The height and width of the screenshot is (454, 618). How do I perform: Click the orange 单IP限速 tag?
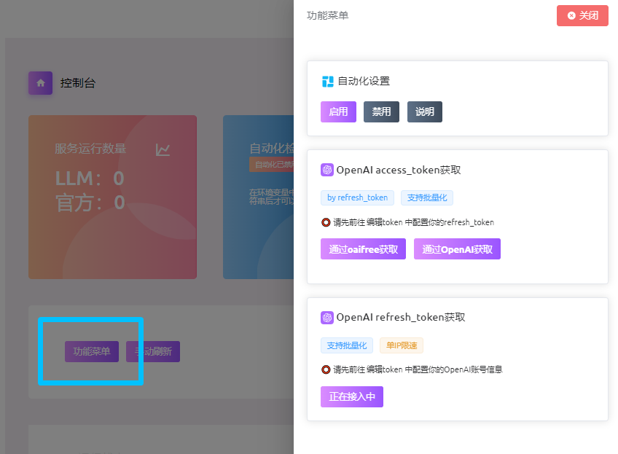tap(402, 345)
